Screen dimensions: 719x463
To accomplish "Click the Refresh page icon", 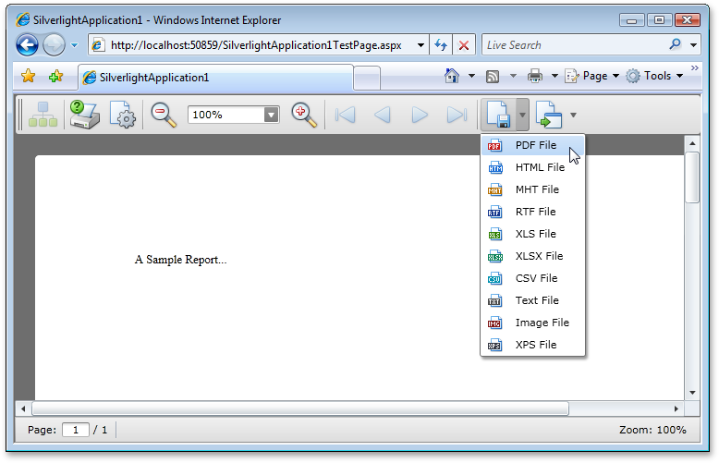I will pyautogui.click(x=441, y=45).
